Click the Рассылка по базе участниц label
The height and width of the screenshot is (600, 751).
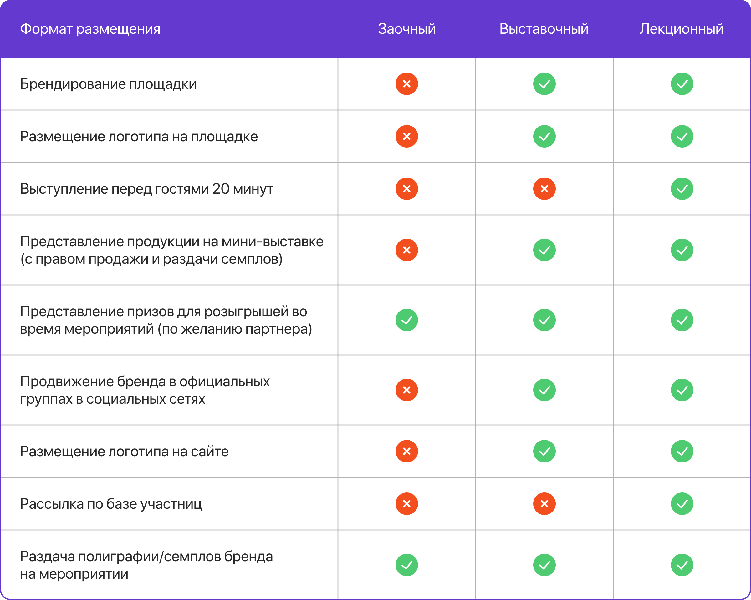coord(111,504)
